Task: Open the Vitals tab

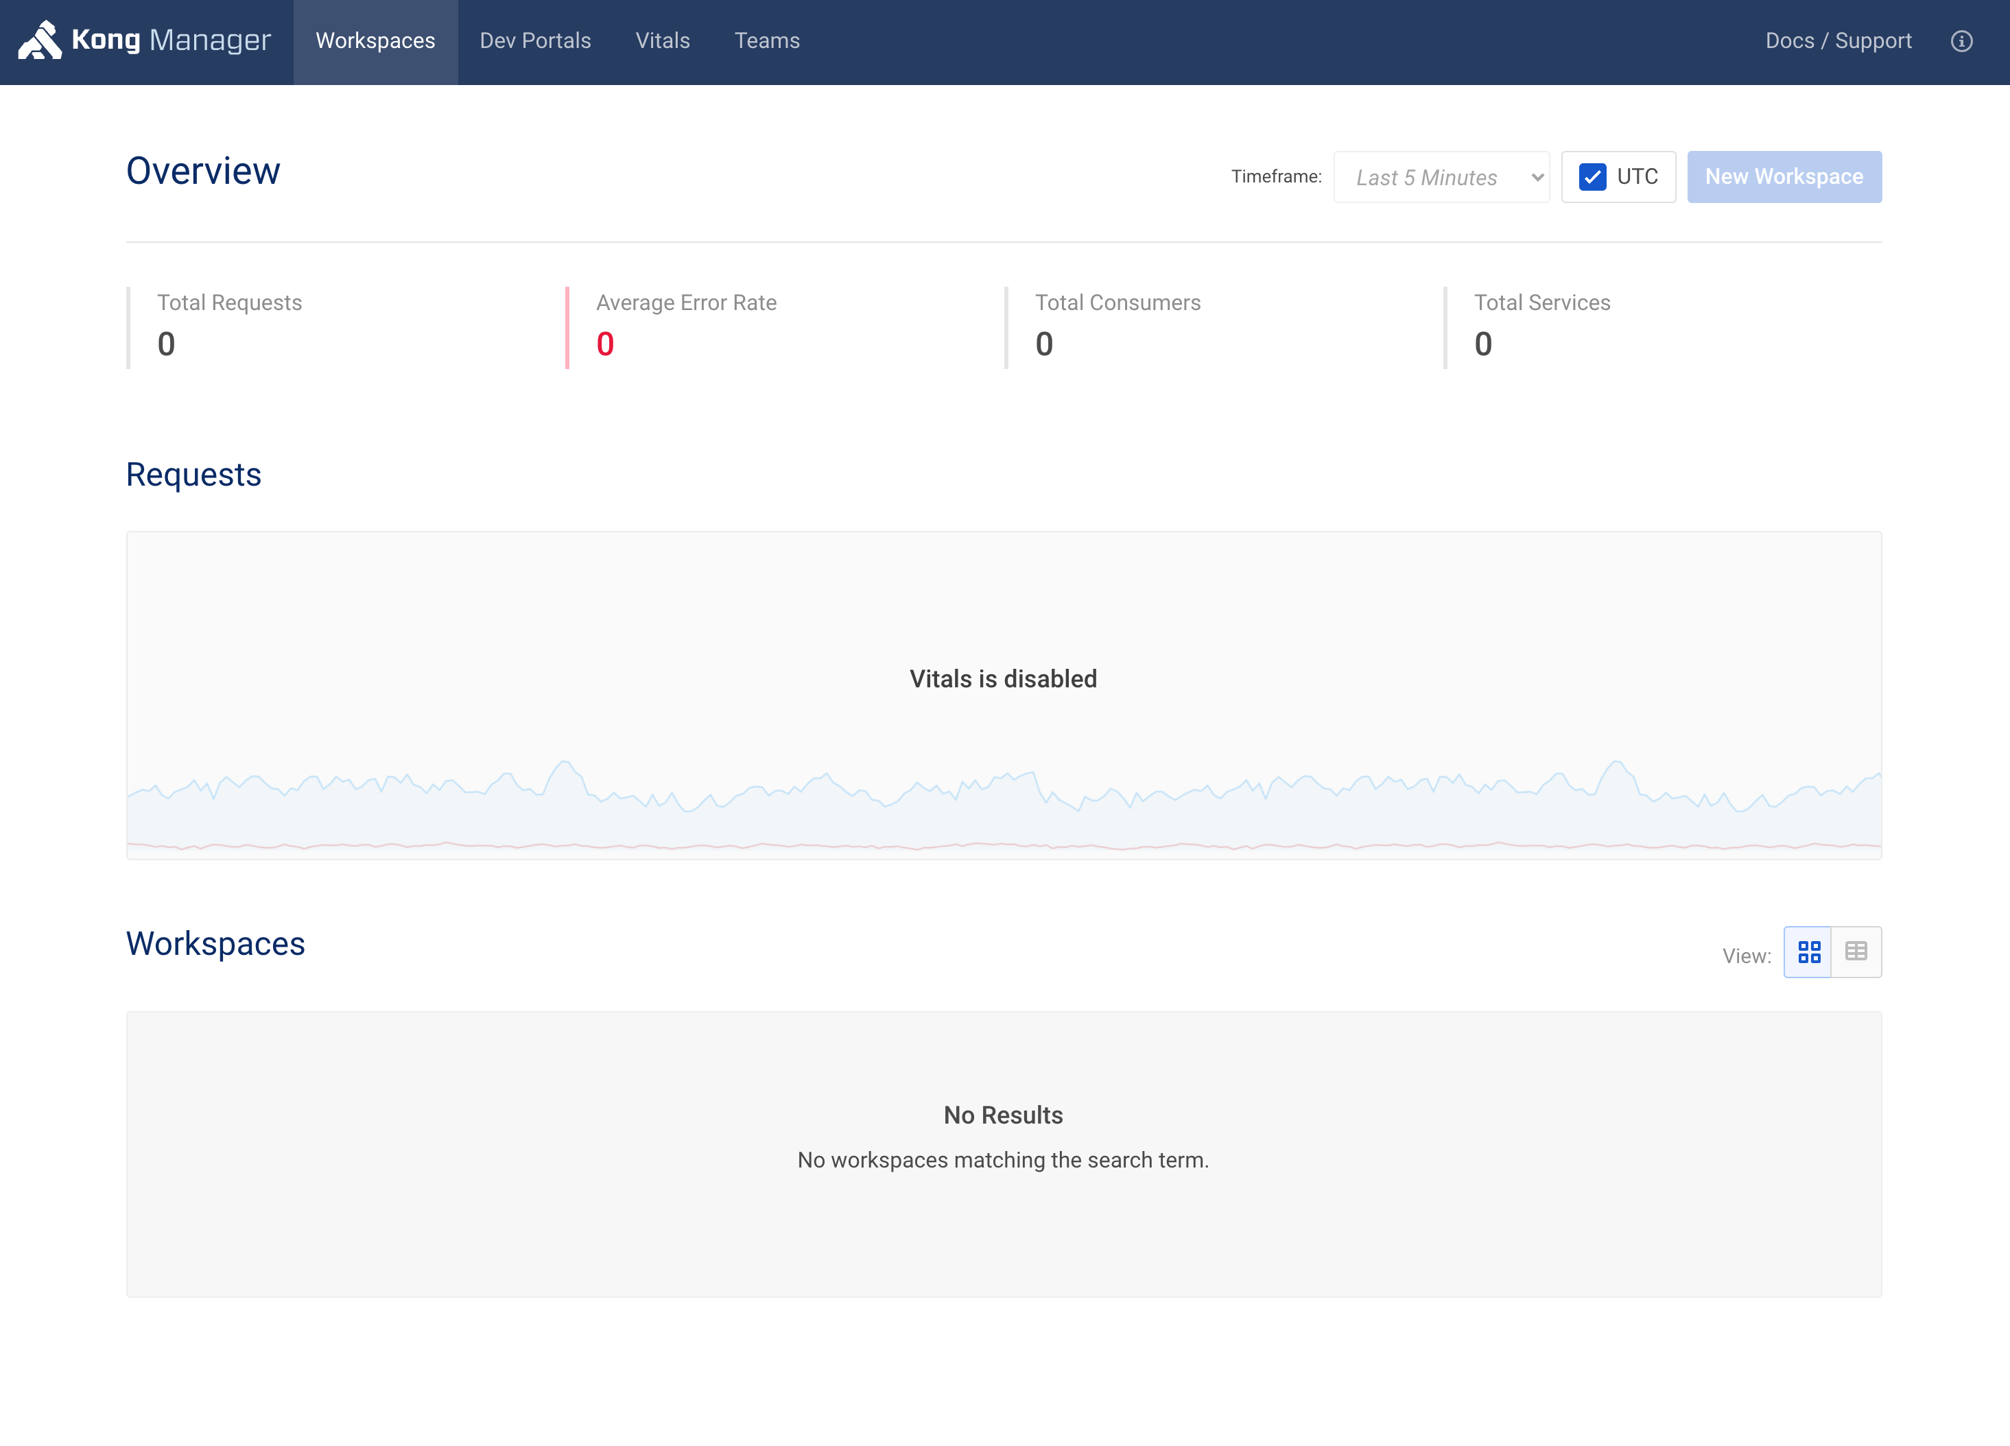Action: (662, 42)
